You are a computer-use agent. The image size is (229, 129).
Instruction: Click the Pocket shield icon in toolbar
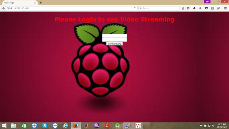(206, 8)
